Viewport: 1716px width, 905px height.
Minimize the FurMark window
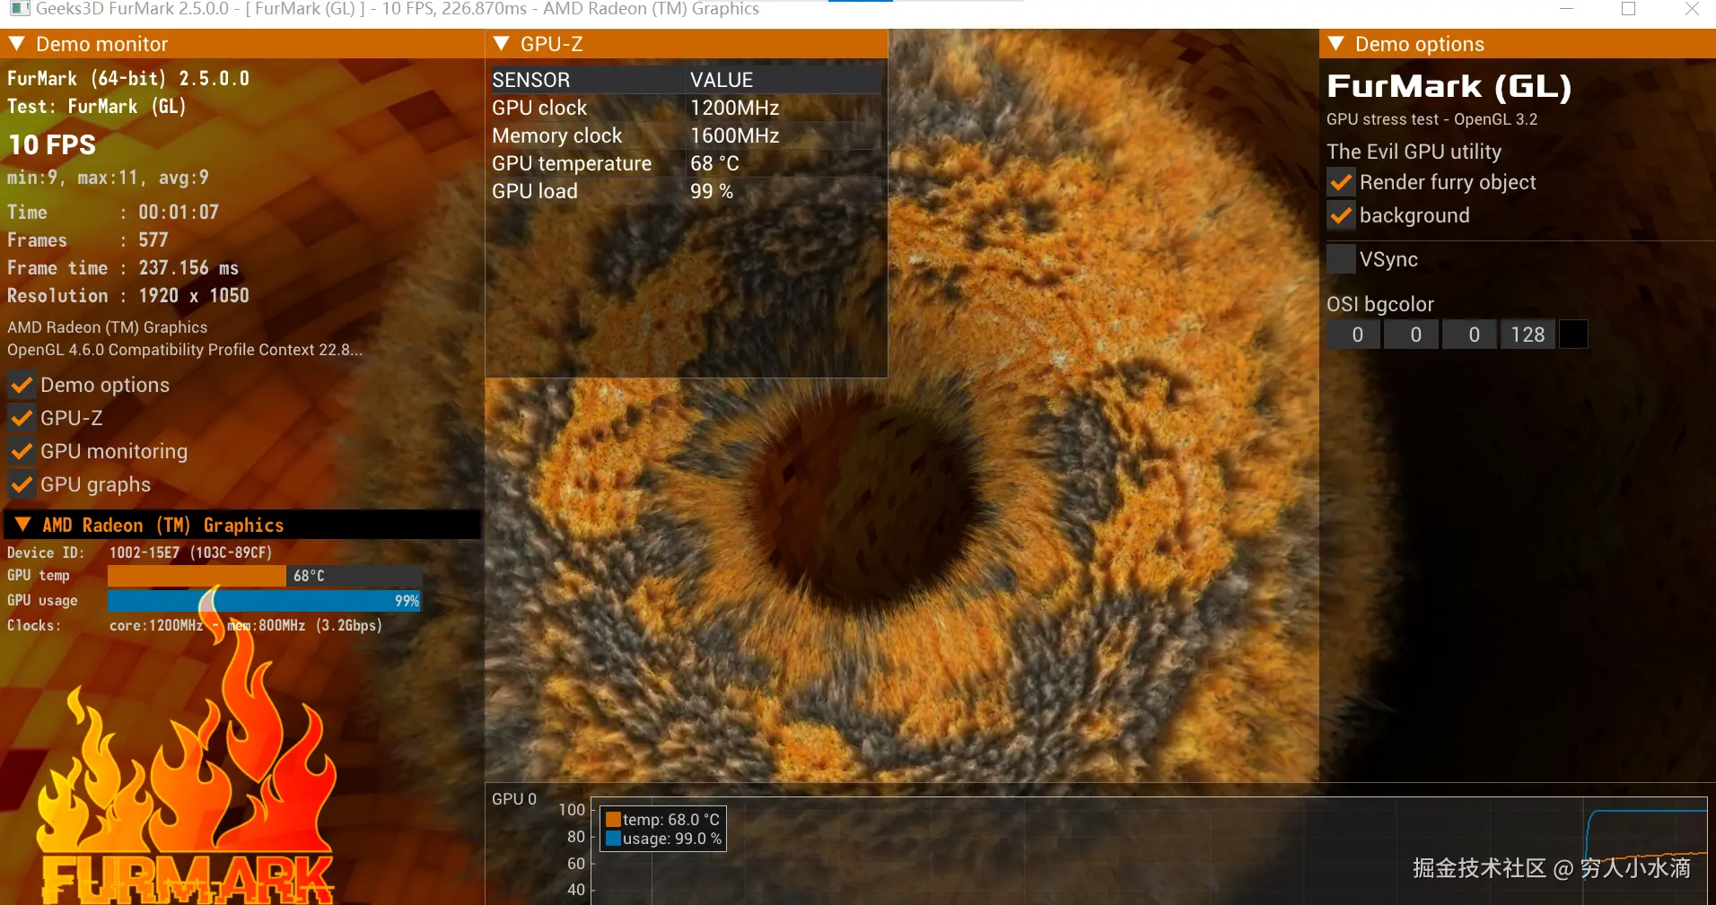(1567, 9)
